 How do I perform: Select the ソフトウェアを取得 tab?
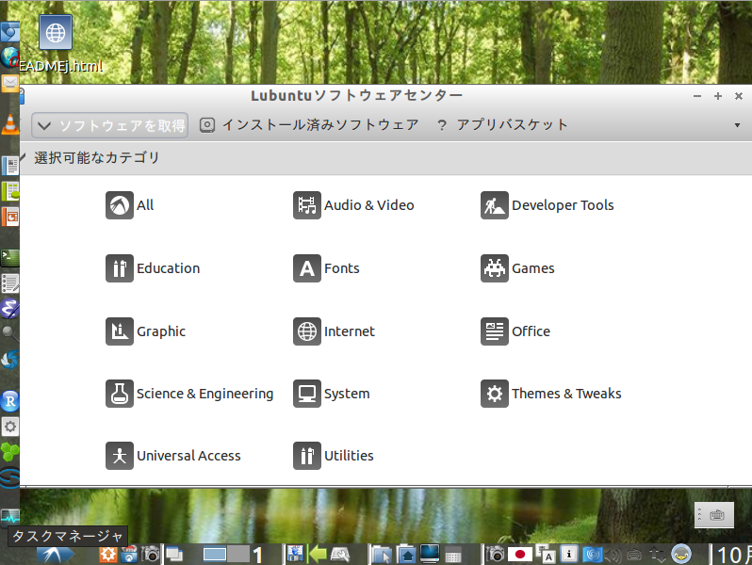[x=110, y=125]
